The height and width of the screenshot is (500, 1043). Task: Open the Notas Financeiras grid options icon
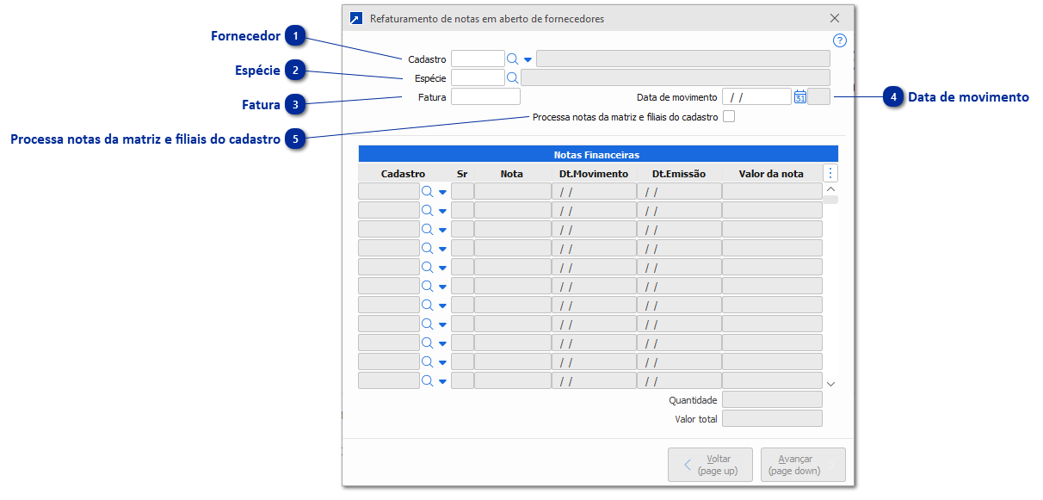[829, 172]
